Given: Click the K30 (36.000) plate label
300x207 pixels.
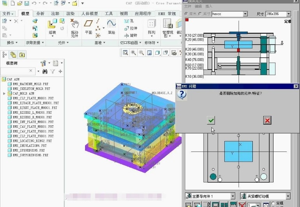Looking at the screenshot, I should point(195,54).
